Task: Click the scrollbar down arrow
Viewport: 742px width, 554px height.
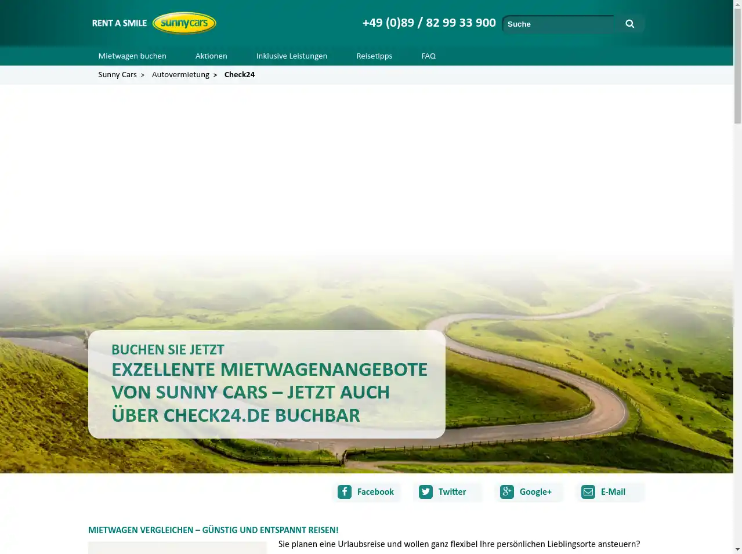Action: tap(737, 549)
